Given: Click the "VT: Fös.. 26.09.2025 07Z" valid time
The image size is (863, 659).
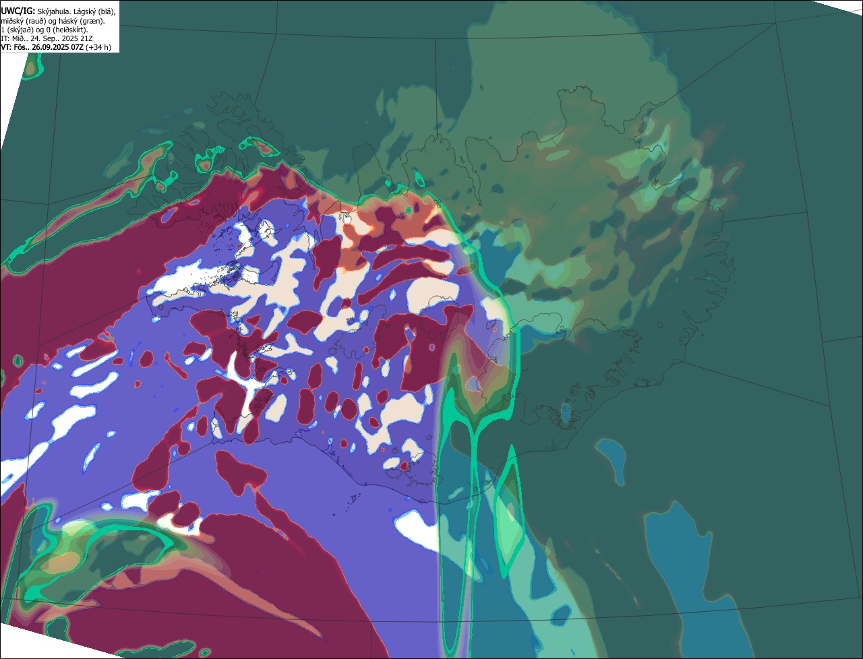Looking at the screenshot, I should point(42,47).
